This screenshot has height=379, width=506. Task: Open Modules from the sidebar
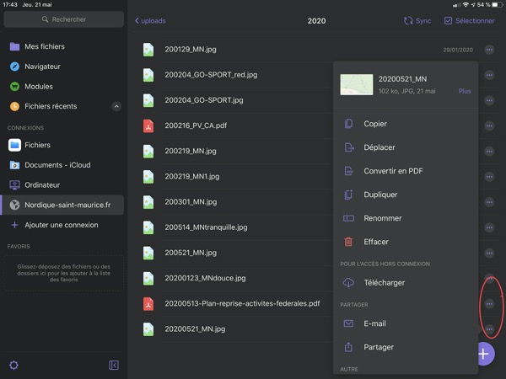coord(39,86)
